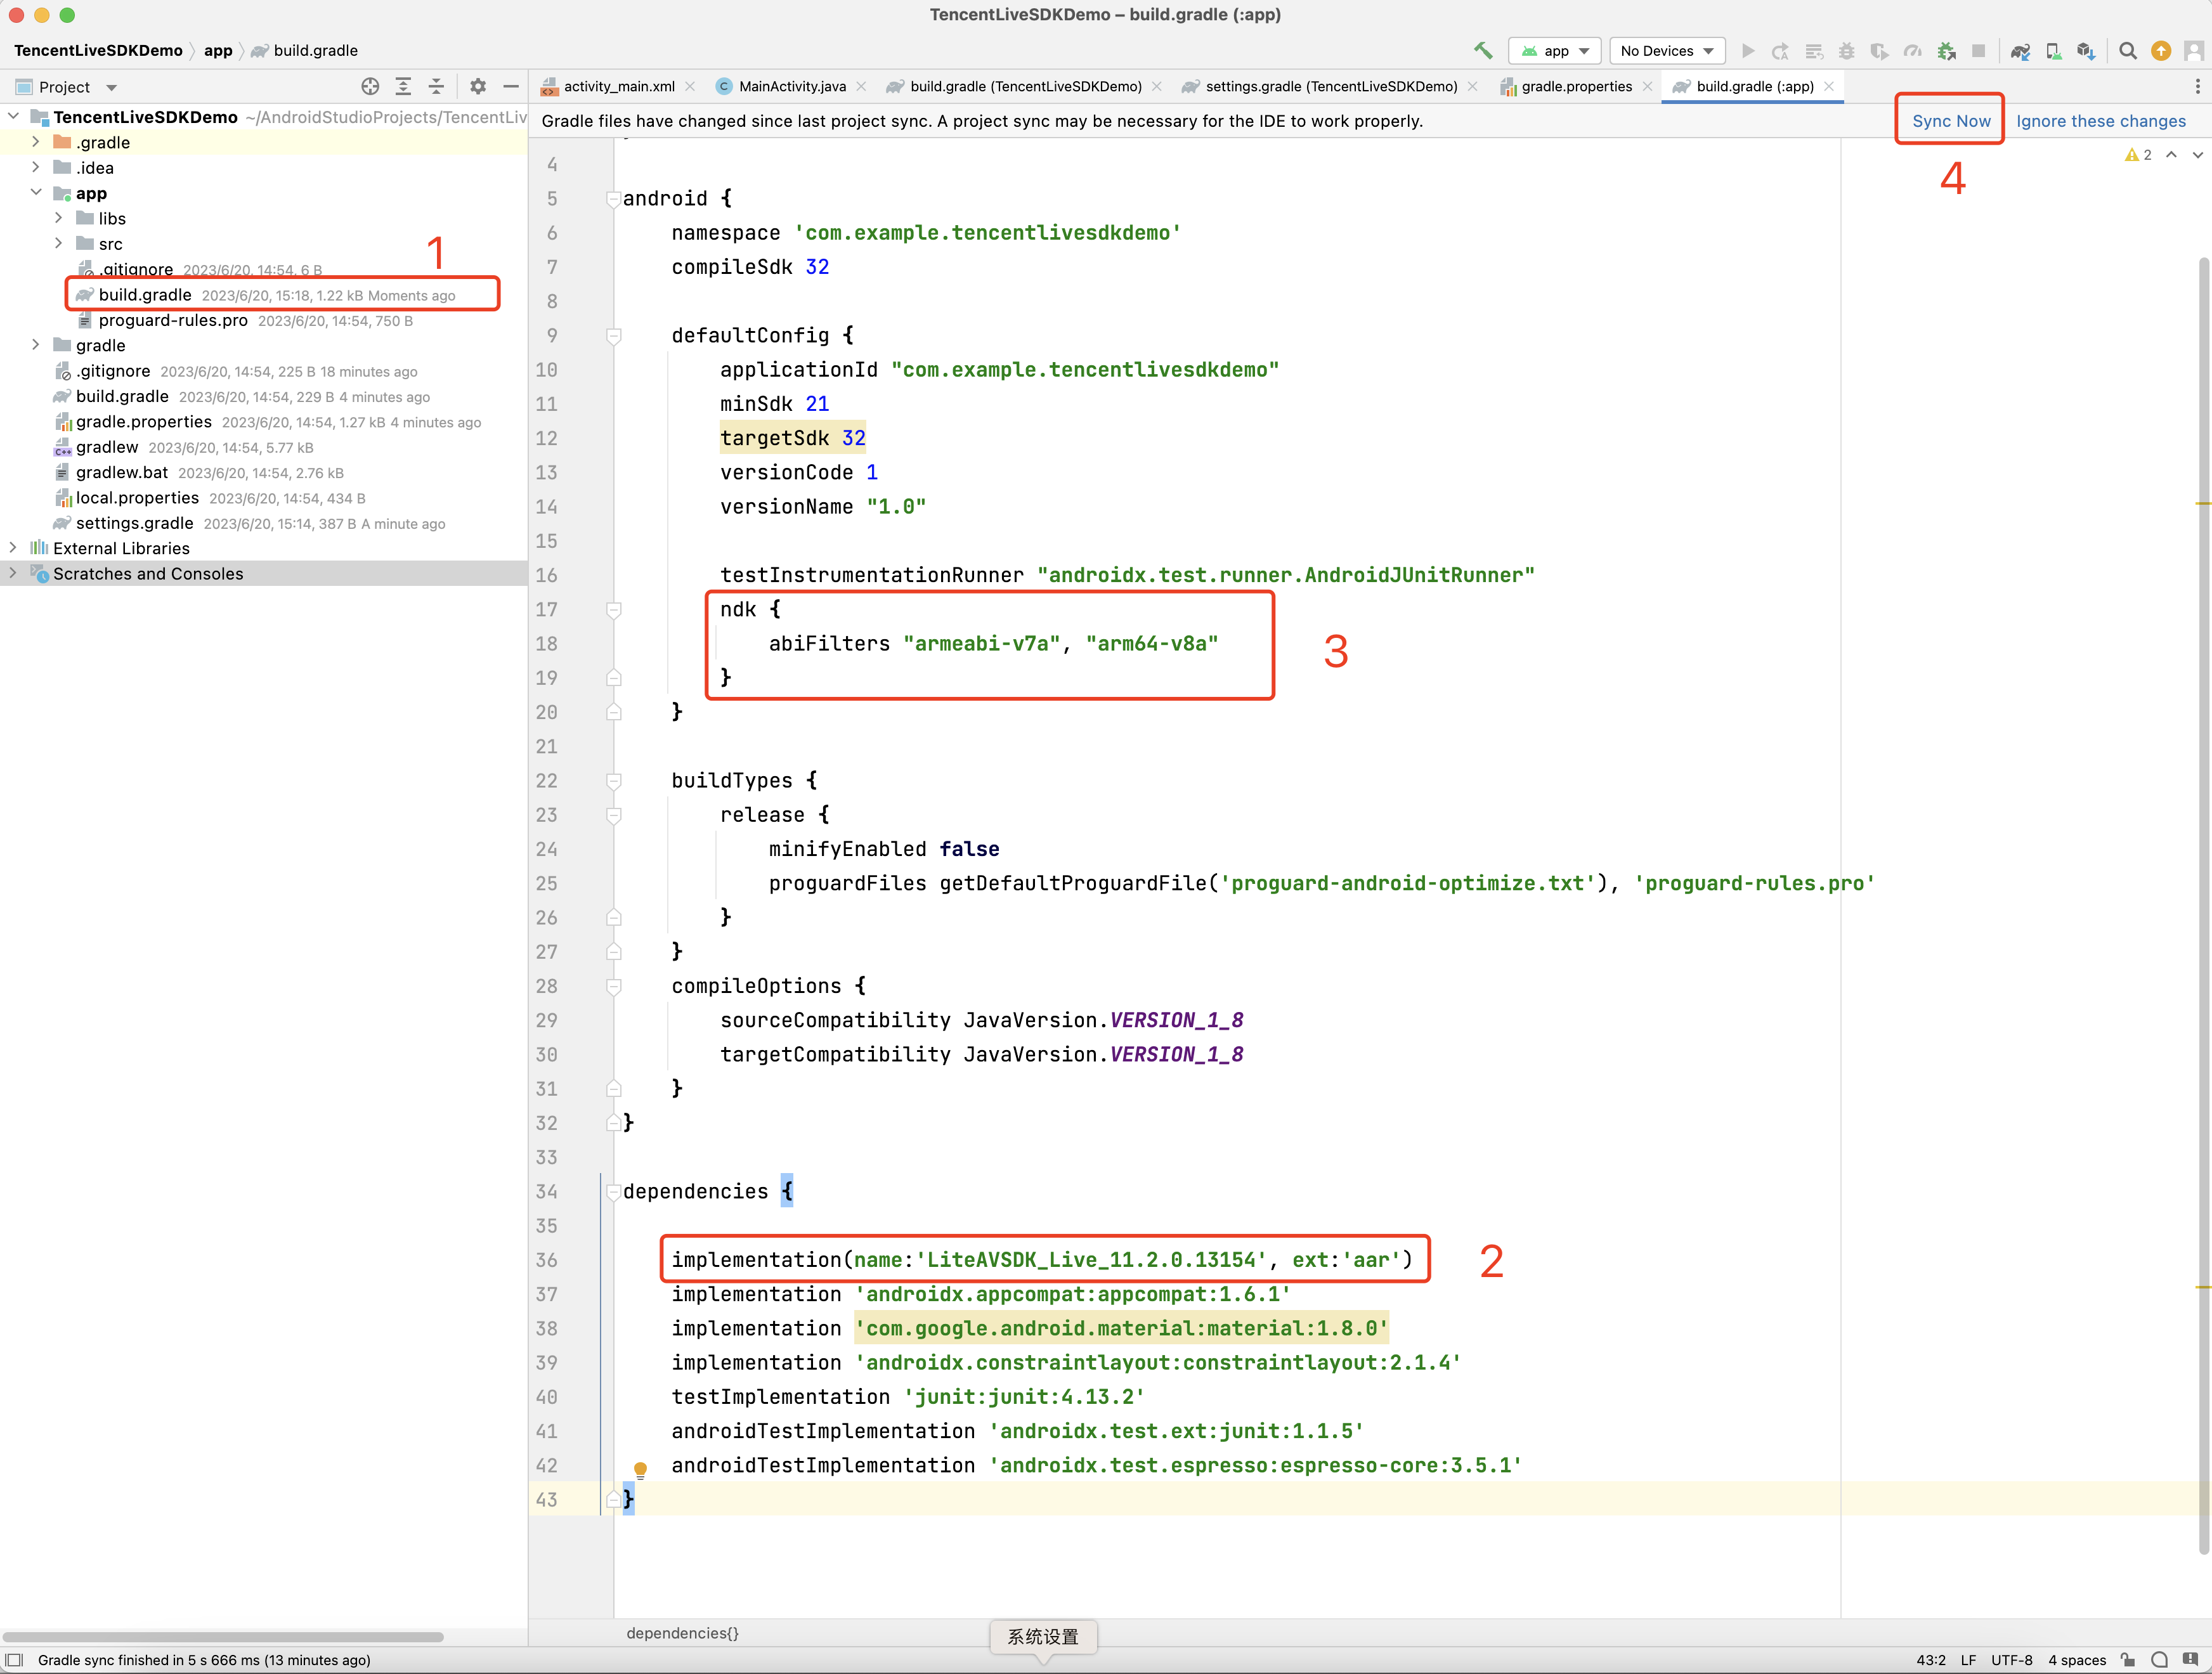Click Attach Debugger to Android Process icon
Image resolution: width=2212 pixels, height=1674 pixels.
1946,50
